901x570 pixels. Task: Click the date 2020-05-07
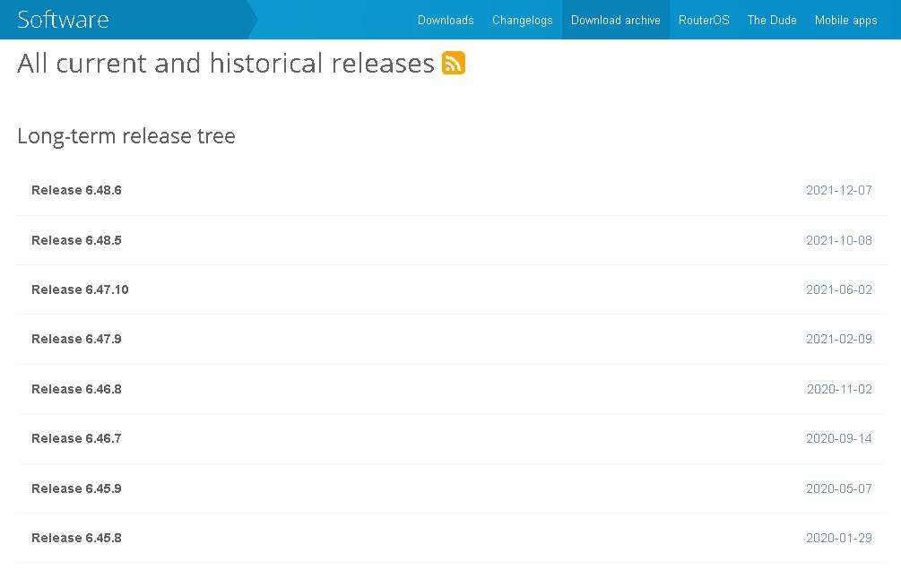(839, 488)
